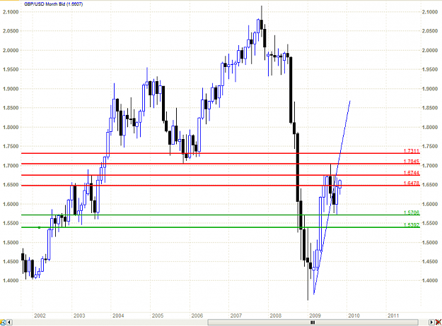Select the green 1.5392 support label
This screenshot has width=442, height=326.
pos(412,225)
